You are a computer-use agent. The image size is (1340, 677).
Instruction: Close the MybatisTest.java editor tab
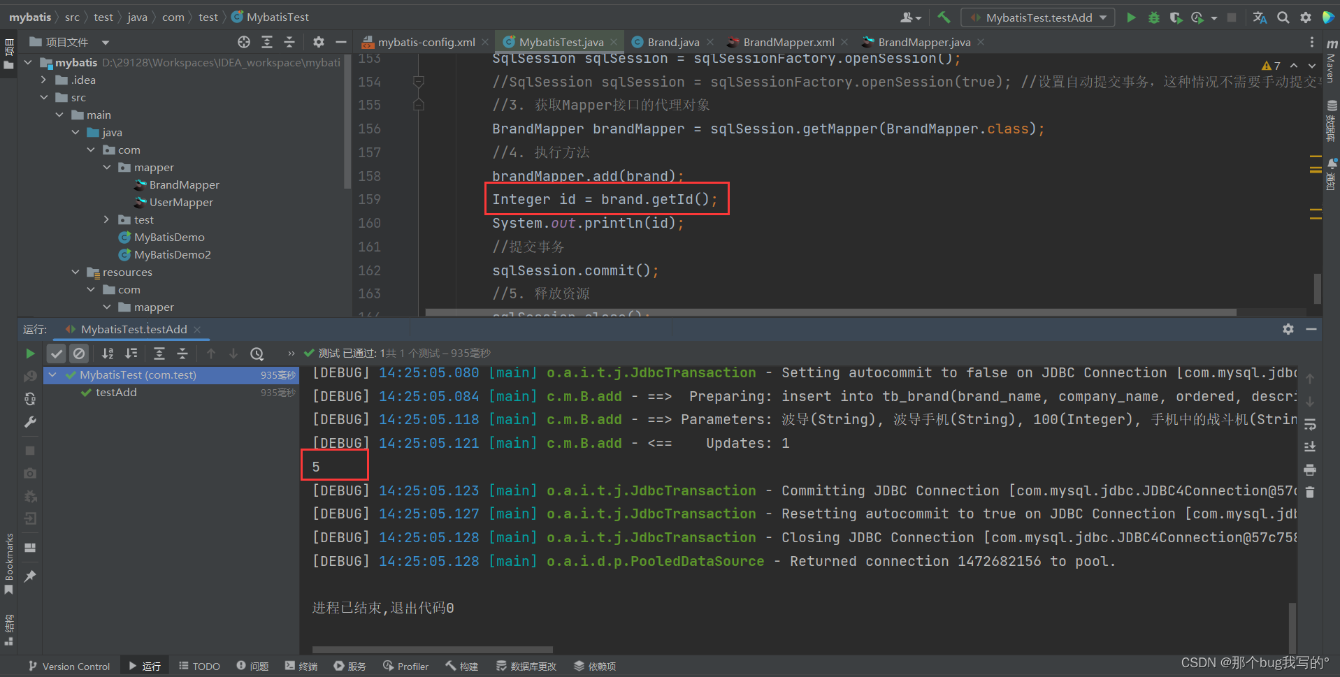point(614,42)
